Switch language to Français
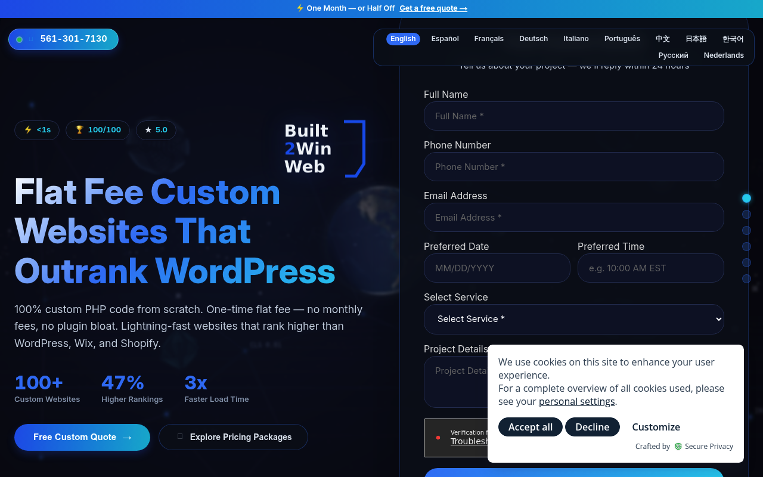The height and width of the screenshot is (477, 763). point(489,39)
